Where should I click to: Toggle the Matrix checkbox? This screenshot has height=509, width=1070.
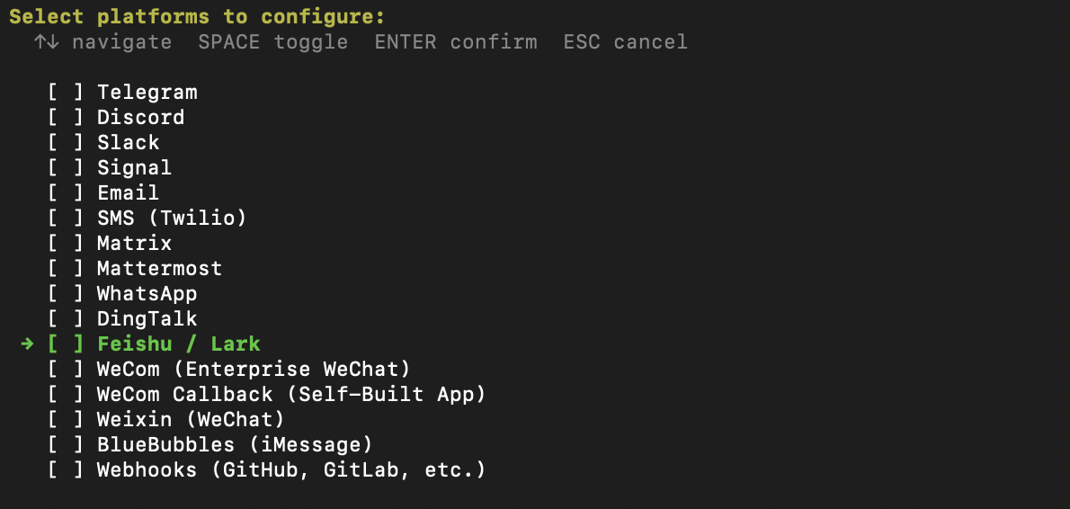tap(66, 244)
